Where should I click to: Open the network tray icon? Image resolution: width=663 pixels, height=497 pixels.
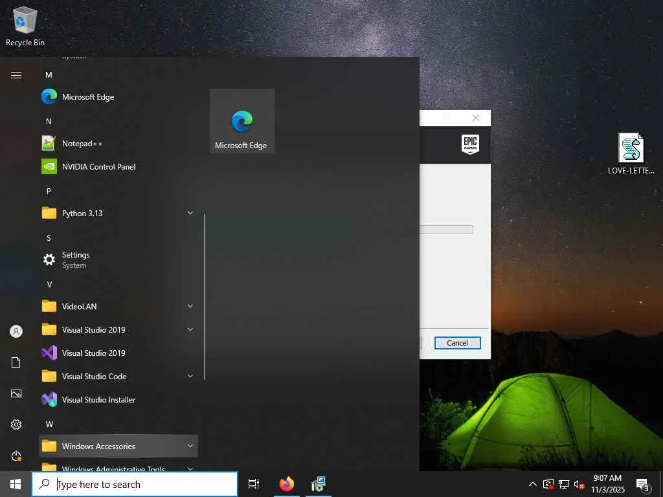pos(564,484)
